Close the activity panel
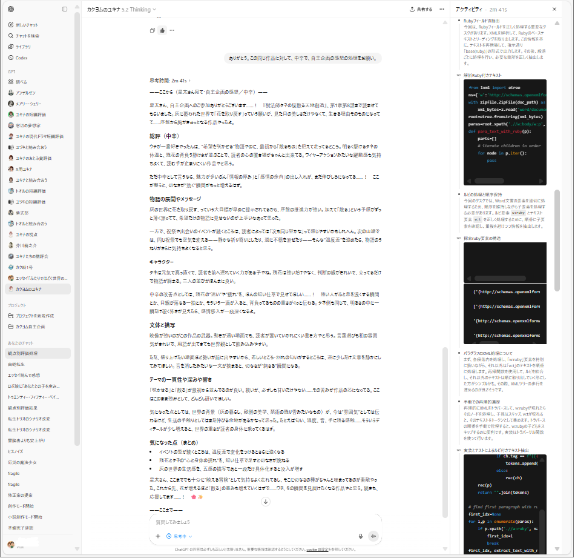The width and height of the screenshot is (575, 558). (x=554, y=9)
